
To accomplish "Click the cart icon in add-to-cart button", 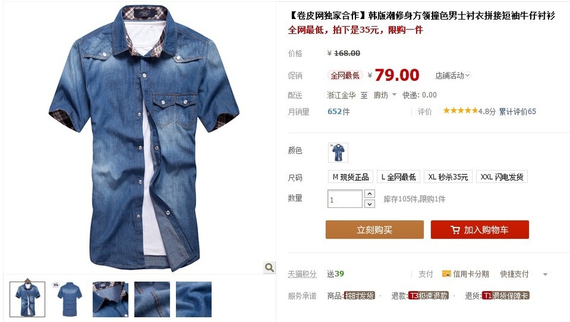I will tap(455, 229).
